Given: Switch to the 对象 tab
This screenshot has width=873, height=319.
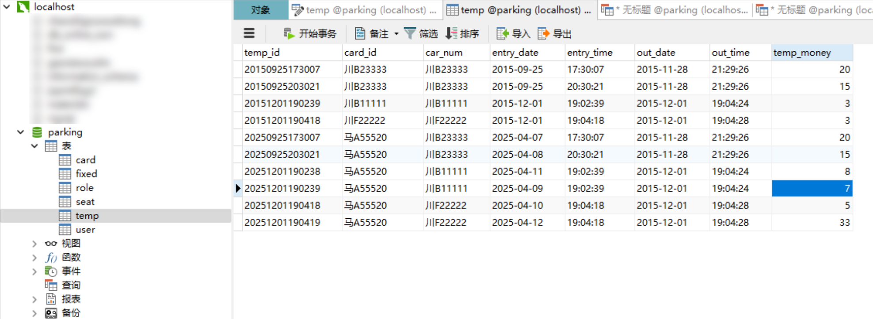Looking at the screenshot, I should [261, 10].
